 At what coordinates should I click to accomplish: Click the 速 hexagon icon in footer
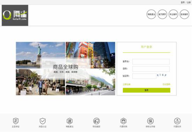(69, 121)
